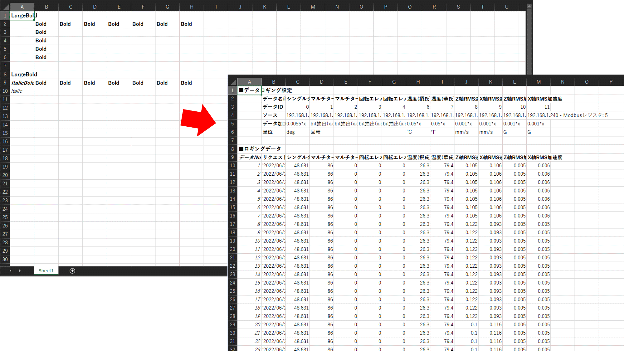The width and height of the screenshot is (624, 351).
Task: Select column H header in the left sheet
Action: tap(192, 7)
